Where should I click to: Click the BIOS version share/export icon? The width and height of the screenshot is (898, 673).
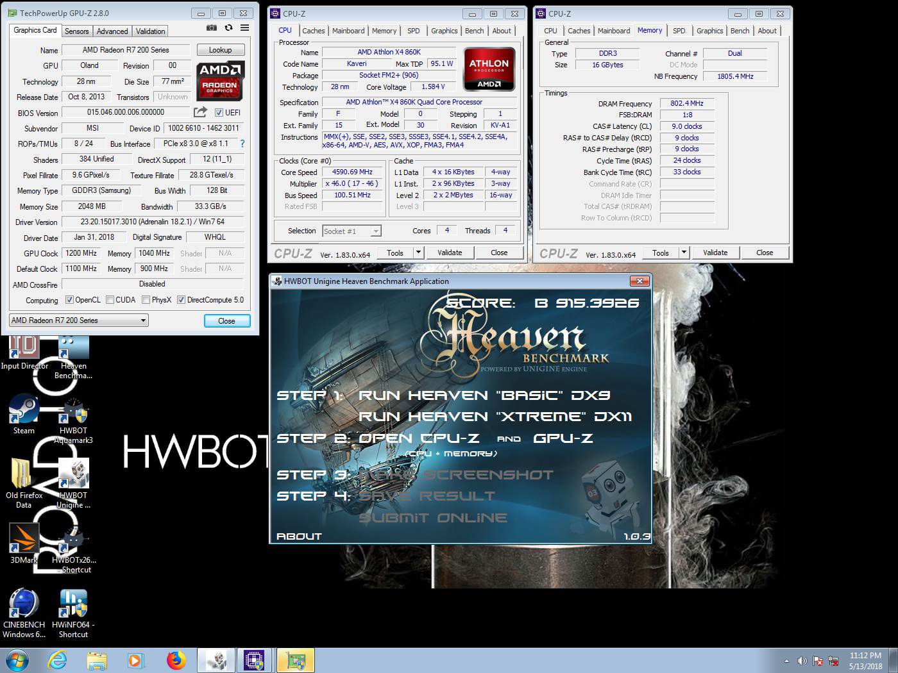[201, 112]
